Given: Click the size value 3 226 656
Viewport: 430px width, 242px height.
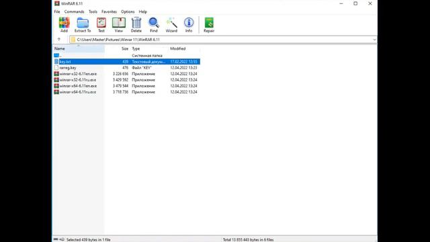Looking at the screenshot, I should pos(120,74).
